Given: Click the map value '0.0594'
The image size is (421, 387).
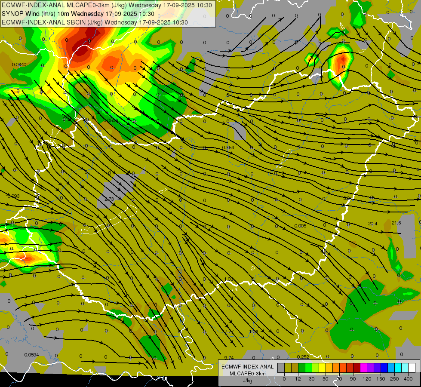Looking at the screenshot, I should pyautogui.click(x=32, y=354).
